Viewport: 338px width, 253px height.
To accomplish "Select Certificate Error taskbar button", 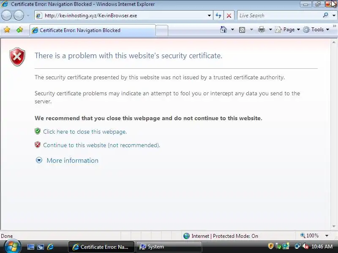I will [x=101, y=247].
